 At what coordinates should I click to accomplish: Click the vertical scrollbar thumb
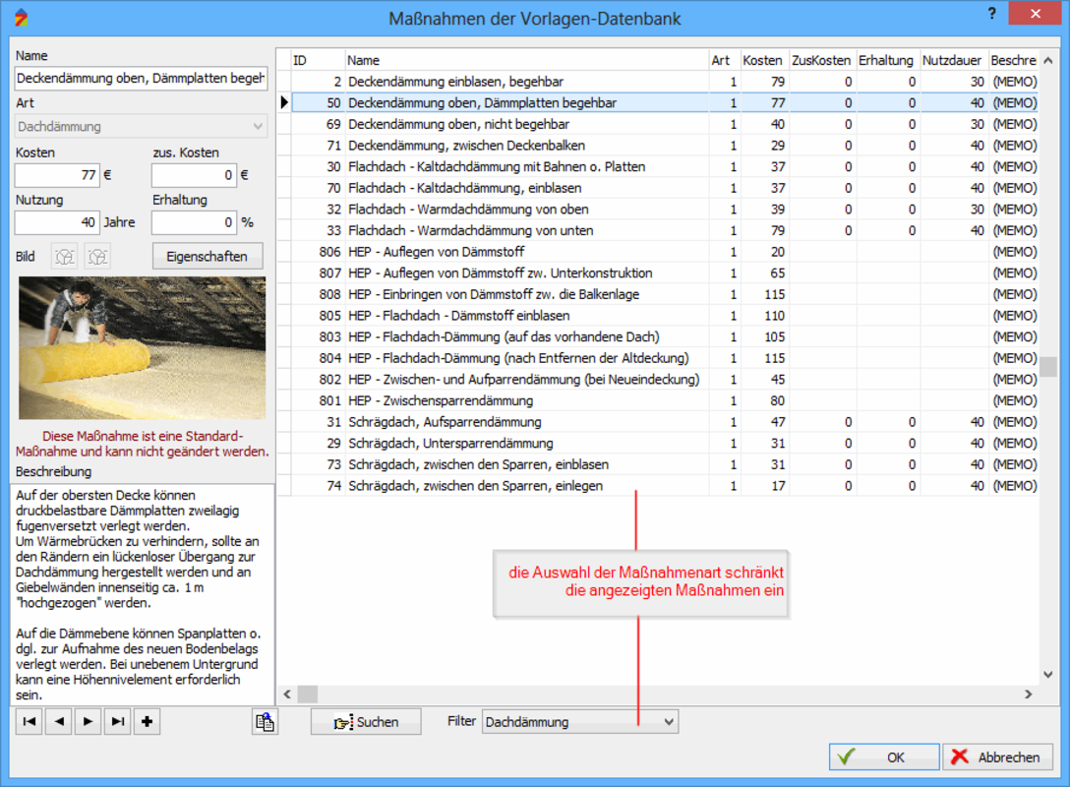click(1048, 367)
